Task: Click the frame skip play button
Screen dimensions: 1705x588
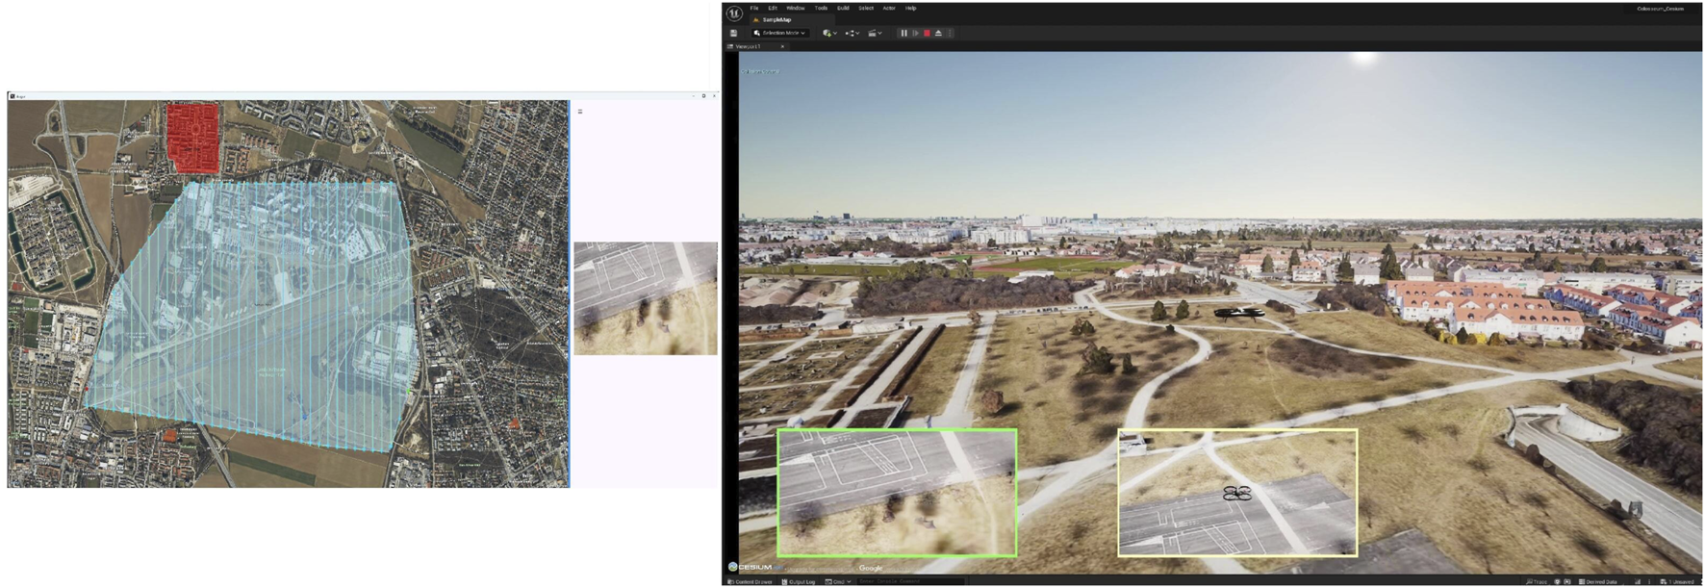Action: pyautogui.click(x=915, y=33)
